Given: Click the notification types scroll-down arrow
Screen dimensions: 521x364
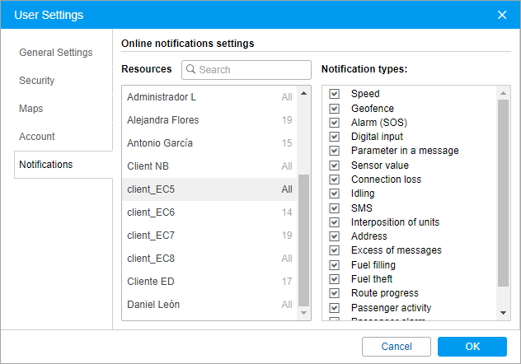Looking at the screenshot, I should click(504, 313).
